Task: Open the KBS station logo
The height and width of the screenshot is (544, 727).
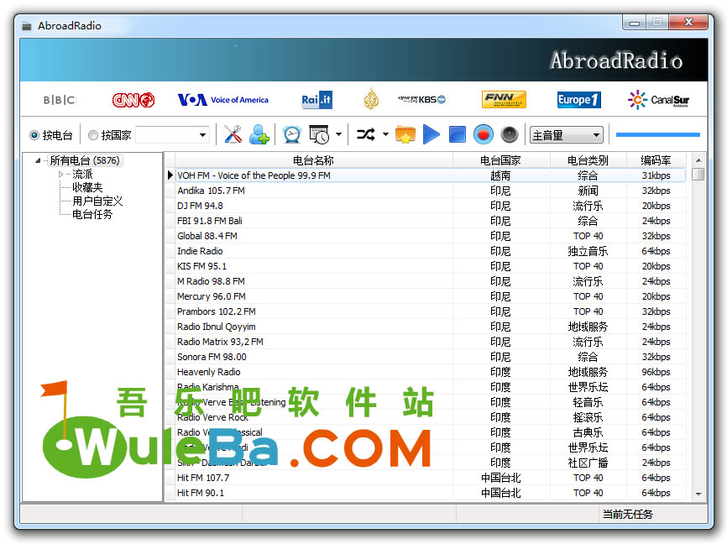Action: (x=421, y=99)
